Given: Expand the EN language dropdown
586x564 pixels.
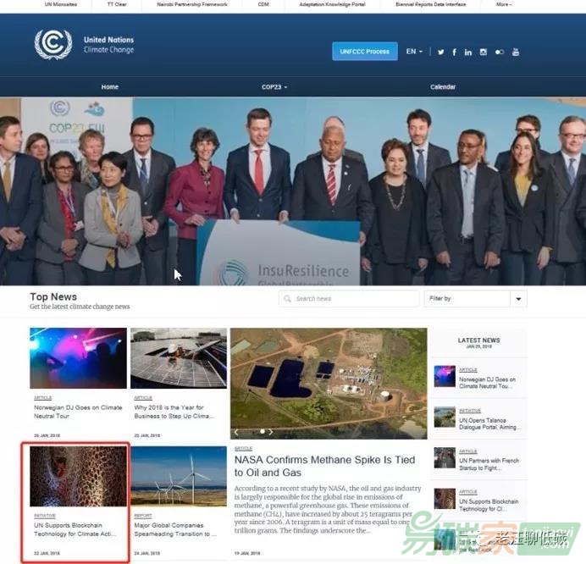Looking at the screenshot, I should (x=414, y=52).
